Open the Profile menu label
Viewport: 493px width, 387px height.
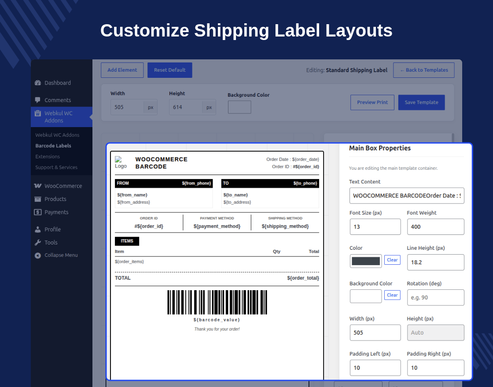point(52,230)
